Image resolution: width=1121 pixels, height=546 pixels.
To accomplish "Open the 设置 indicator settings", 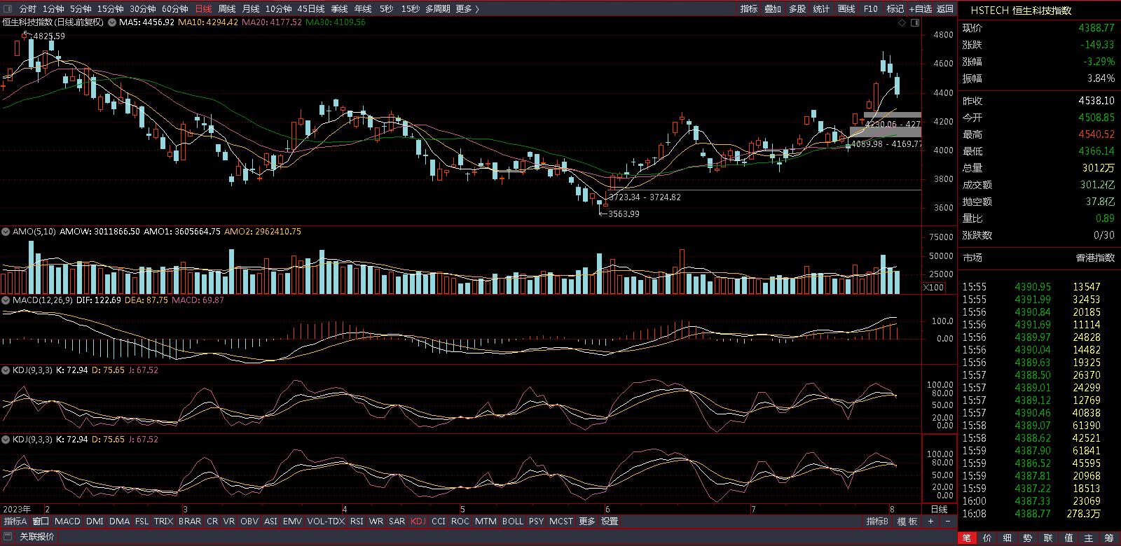I will (x=610, y=521).
